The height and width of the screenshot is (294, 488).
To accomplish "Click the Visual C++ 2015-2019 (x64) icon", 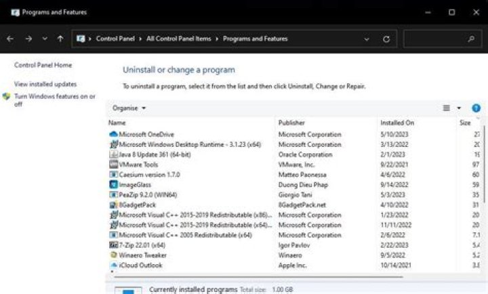I will coord(114,225).
